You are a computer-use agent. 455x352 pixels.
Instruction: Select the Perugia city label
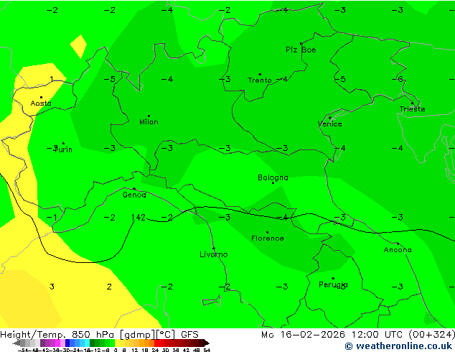[x=333, y=285]
